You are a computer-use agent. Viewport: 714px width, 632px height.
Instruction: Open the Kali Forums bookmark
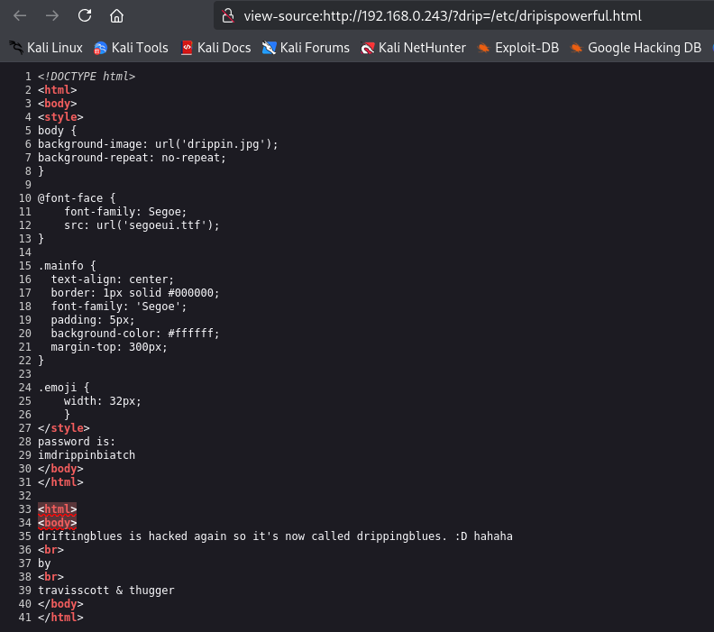[x=306, y=48]
